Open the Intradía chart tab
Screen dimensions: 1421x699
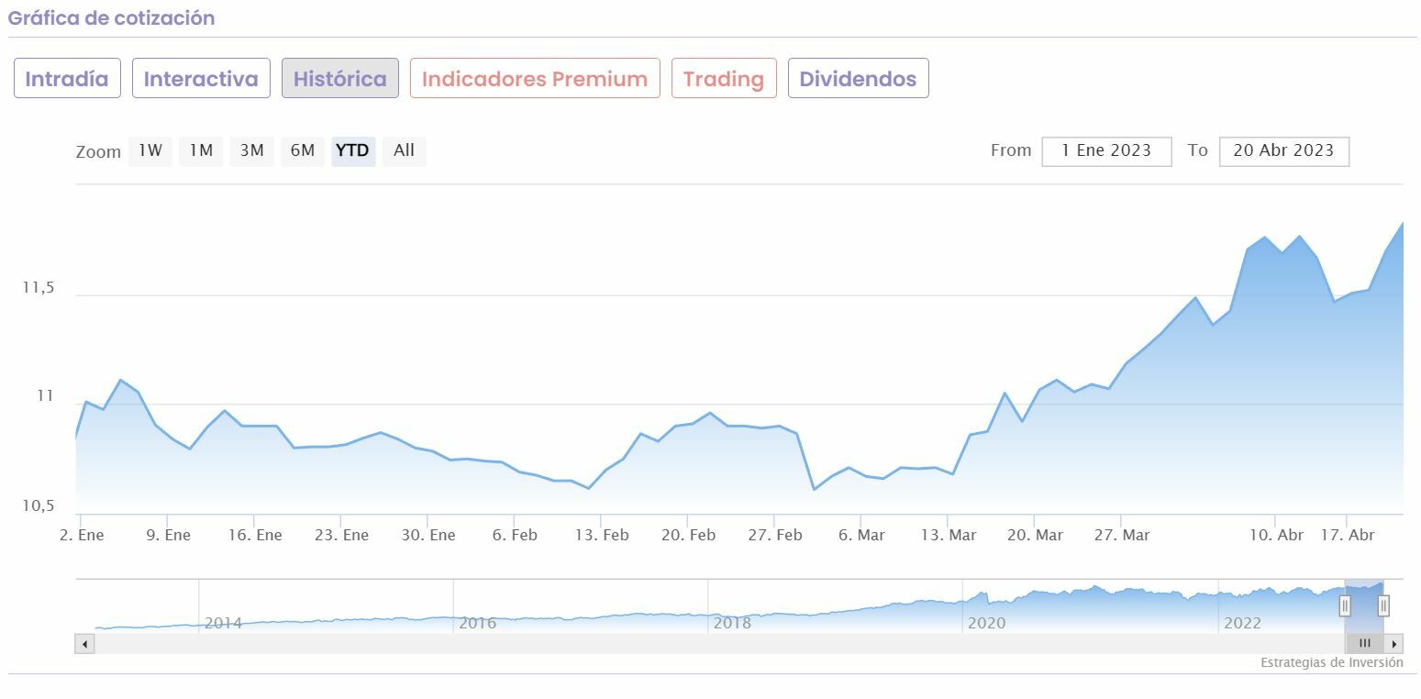click(x=67, y=79)
